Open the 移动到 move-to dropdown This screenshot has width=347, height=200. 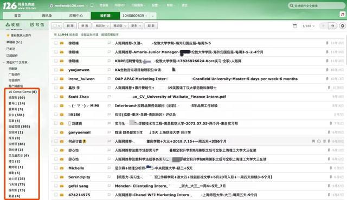119,26
